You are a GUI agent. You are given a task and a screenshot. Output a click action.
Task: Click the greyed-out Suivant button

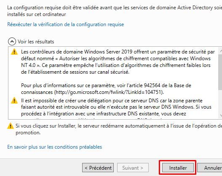pyautogui.click(x=133, y=168)
